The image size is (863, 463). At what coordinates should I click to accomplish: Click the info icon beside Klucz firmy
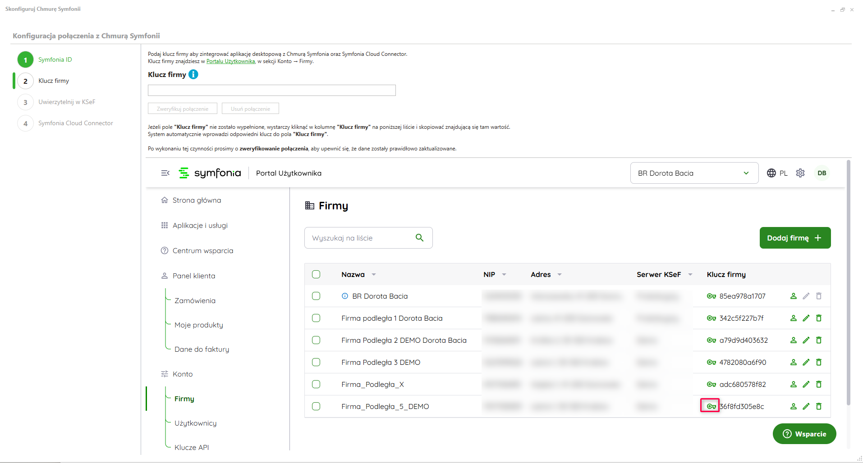pos(193,74)
